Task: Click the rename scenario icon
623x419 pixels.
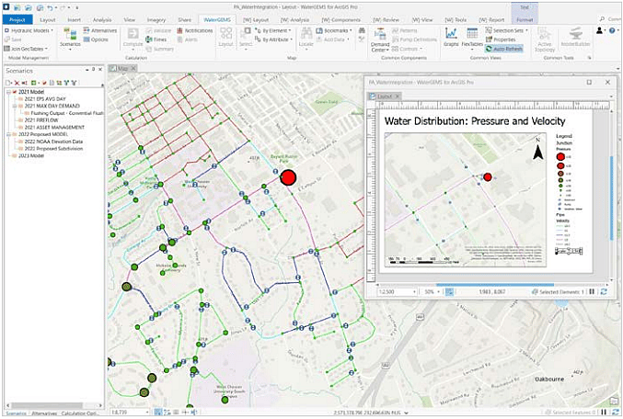Action: click(25, 83)
